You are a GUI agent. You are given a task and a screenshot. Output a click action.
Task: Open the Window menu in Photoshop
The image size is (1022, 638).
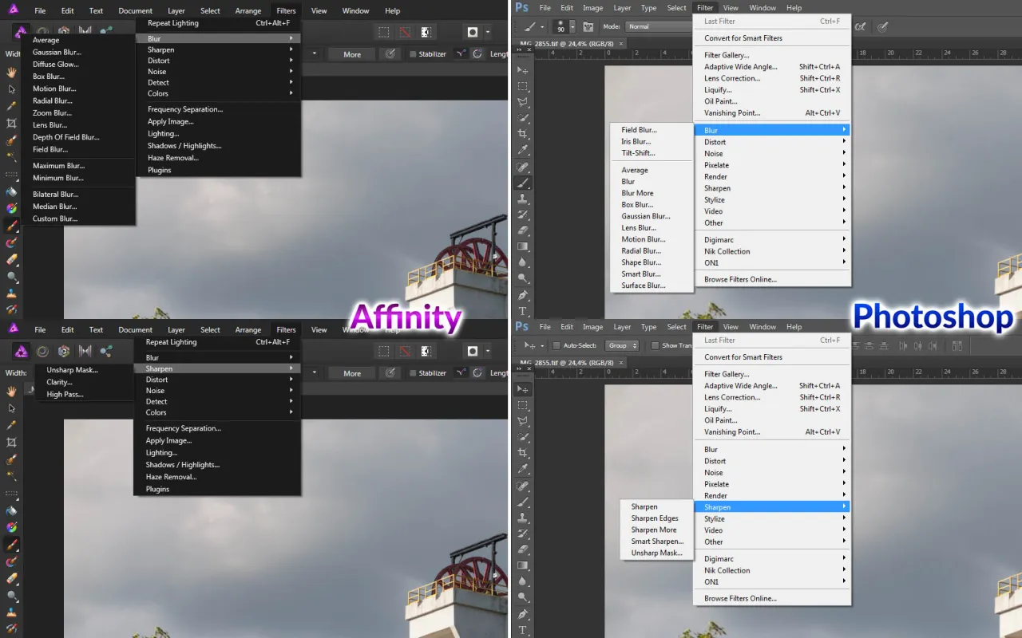pos(763,7)
